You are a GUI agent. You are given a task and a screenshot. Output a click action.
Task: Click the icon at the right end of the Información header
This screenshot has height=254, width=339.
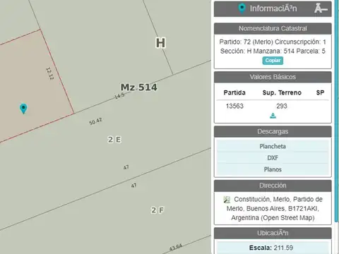[x=321, y=8]
